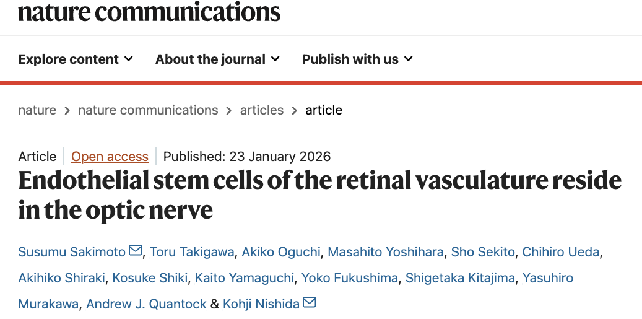The image size is (642, 319).
Task: Go to the nature breadcrumb link
Action: point(37,110)
